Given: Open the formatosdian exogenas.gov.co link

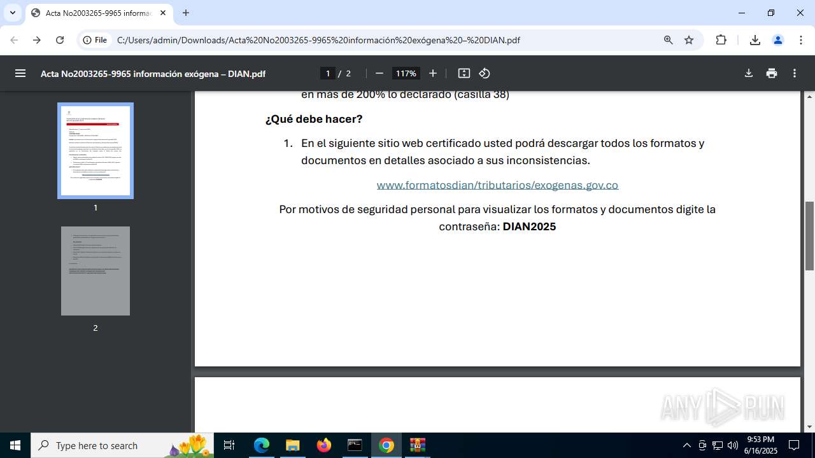Looking at the screenshot, I should click(x=497, y=185).
